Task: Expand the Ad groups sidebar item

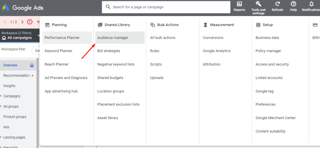Action: click(1, 106)
